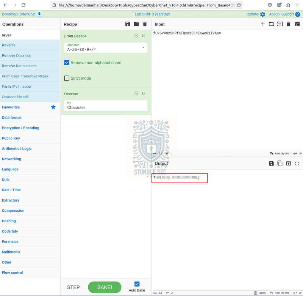Expand the Other category

[x=30, y=262]
